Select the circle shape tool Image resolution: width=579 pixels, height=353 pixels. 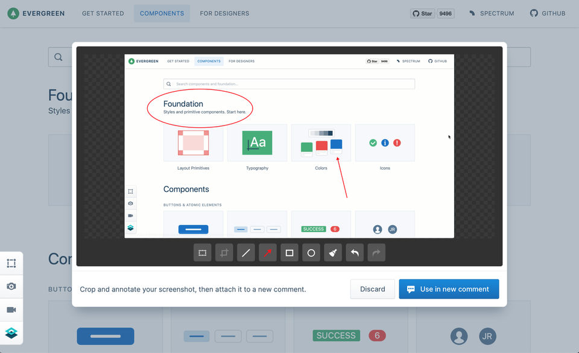coord(311,253)
